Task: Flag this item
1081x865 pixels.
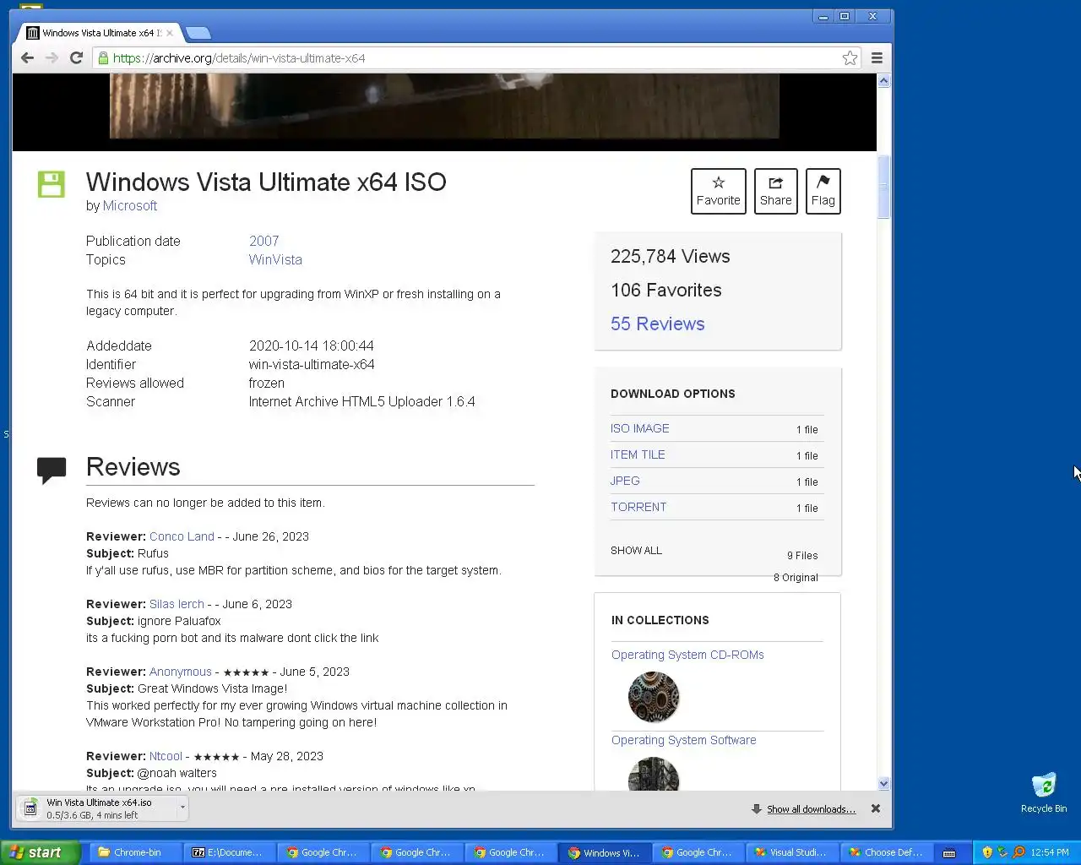Action: click(x=823, y=191)
